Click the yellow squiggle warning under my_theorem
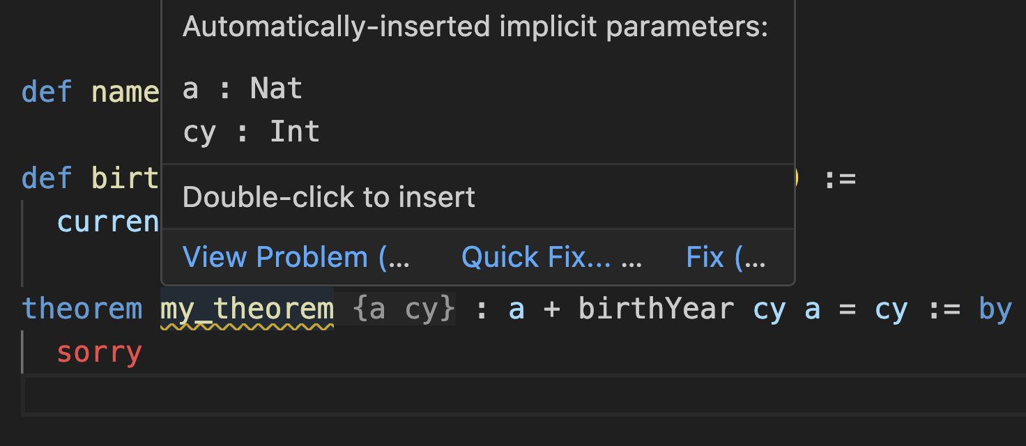 247,325
